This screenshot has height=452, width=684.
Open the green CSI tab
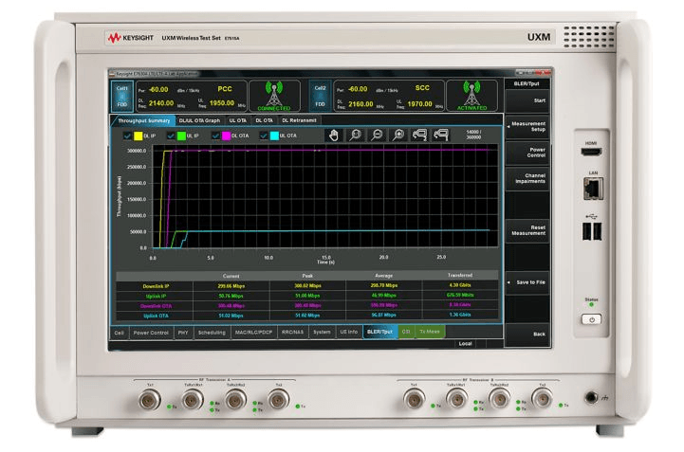406,332
